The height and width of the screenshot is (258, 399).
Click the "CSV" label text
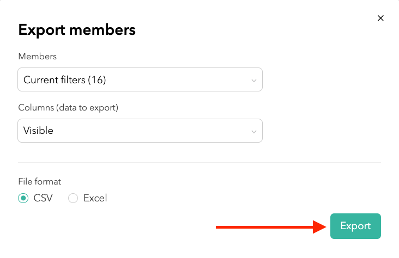(x=43, y=198)
